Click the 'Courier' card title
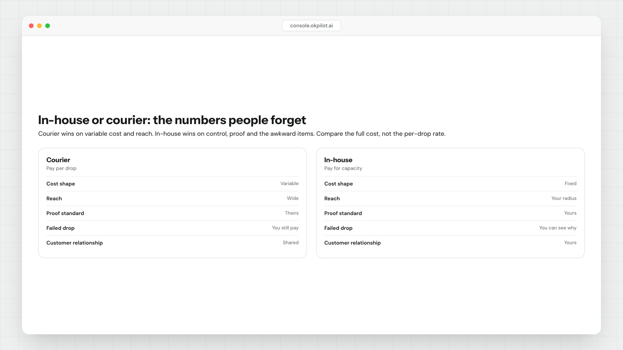Viewport: 623px width, 350px height. [x=58, y=160]
